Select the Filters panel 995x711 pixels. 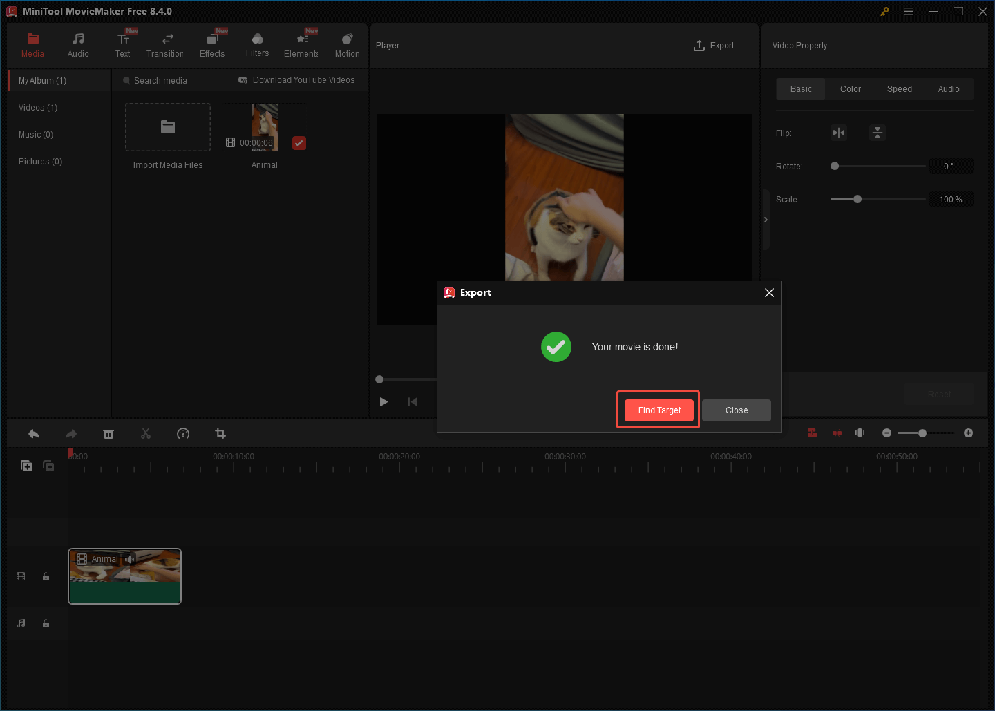tap(257, 44)
